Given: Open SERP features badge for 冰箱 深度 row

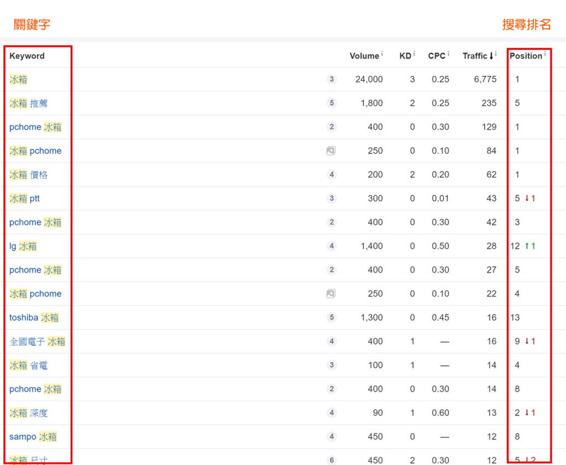Looking at the screenshot, I should coord(332,412).
